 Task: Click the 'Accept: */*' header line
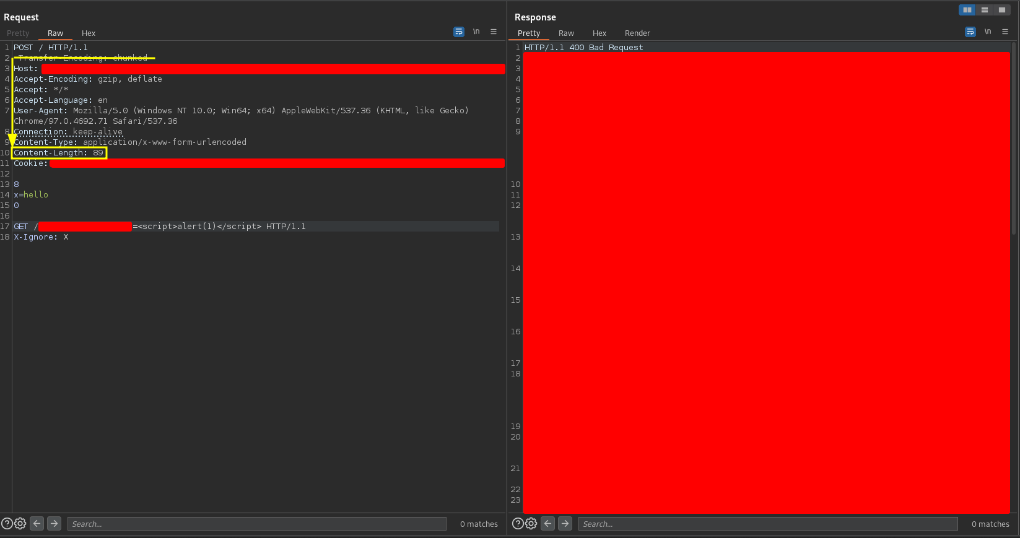coord(41,90)
